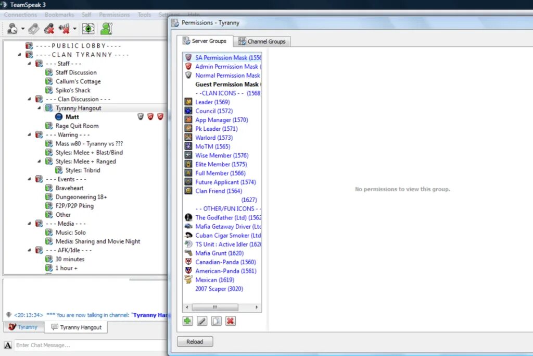The height and width of the screenshot is (356, 533).
Task: Collapse the Clan Discussion section
Action: (x=29, y=99)
